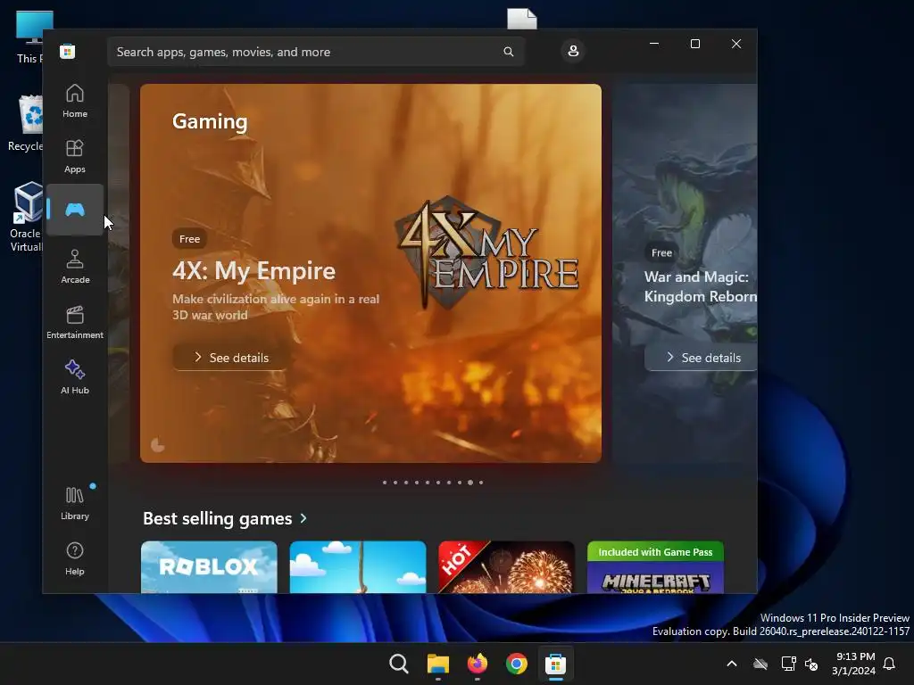This screenshot has width=914, height=685.
Task: Click the OneDrive cloud tray icon
Action: coord(760,664)
